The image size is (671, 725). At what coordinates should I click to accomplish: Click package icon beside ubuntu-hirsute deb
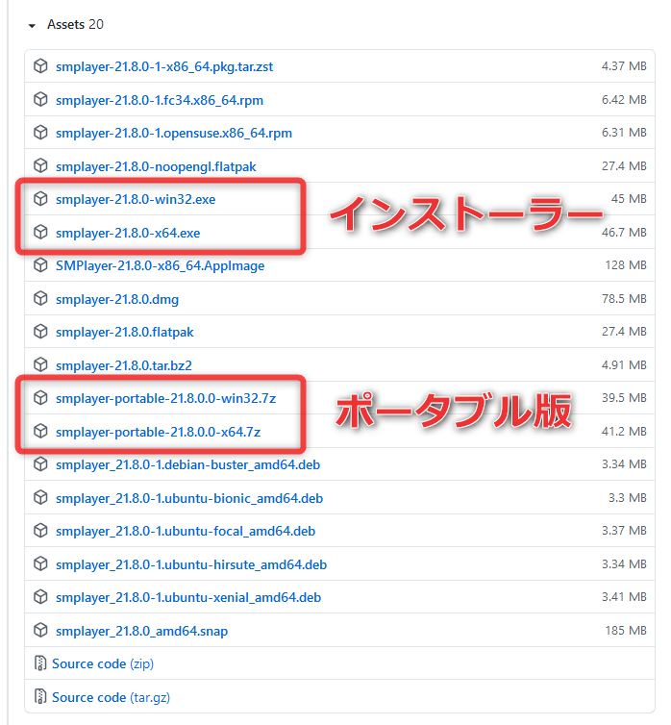coord(40,564)
